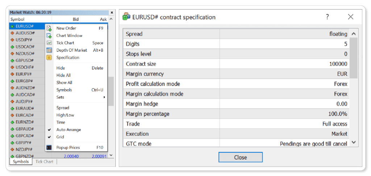Click the Market Watch scroll up arrow
The height and width of the screenshot is (176, 371).
(x=111, y=19)
